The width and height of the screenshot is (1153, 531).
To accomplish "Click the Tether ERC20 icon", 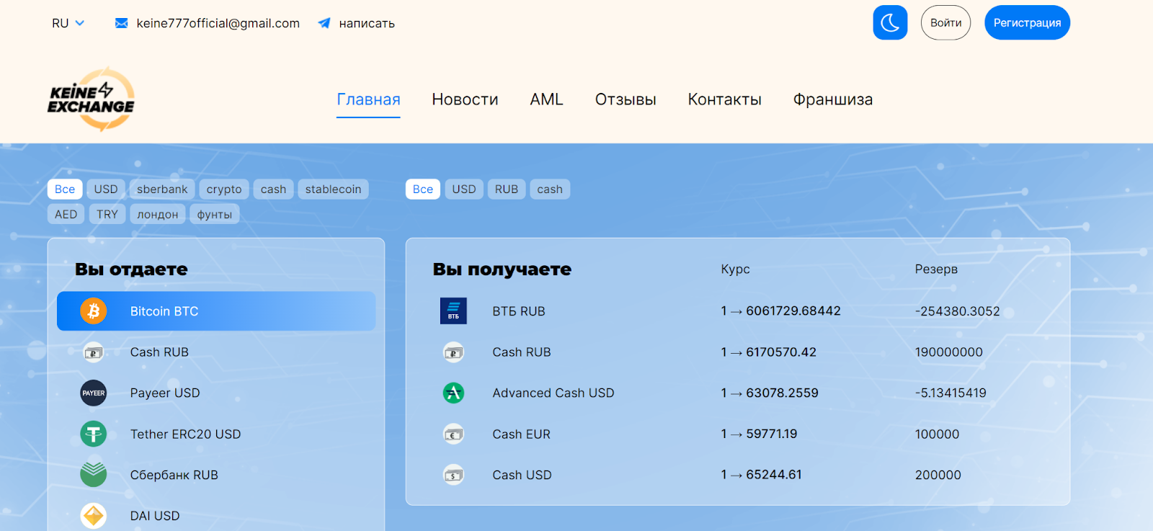I will pyautogui.click(x=94, y=434).
